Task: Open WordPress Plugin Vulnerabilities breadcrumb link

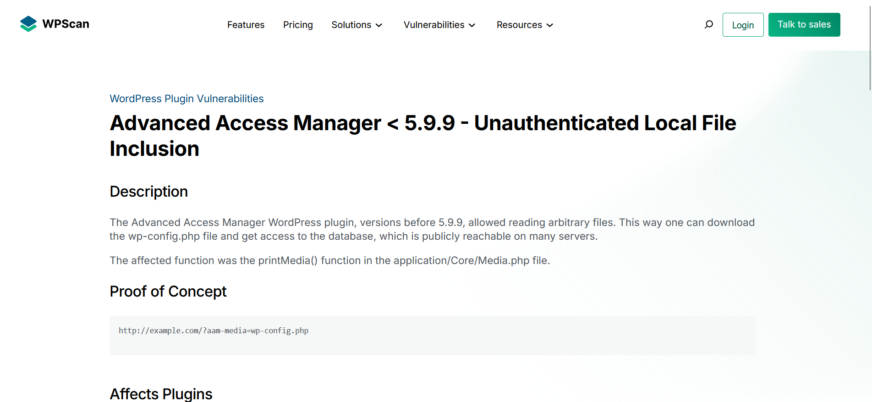Action: point(186,99)
